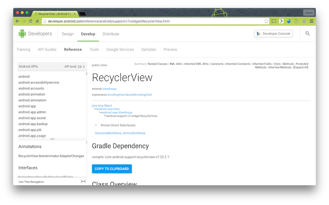Open the NestedScrollingChild interface link

(139, 95)
